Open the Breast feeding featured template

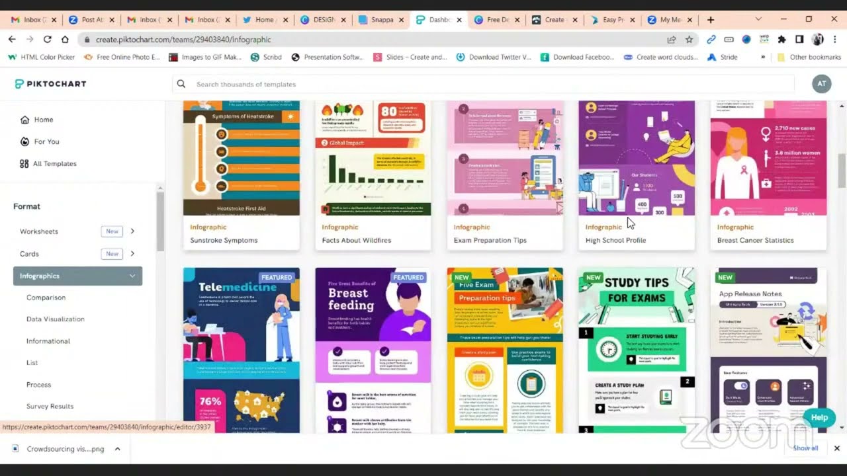[x=373, y=350]
